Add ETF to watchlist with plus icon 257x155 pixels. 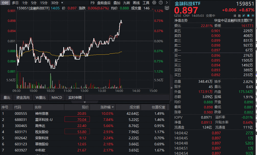click(x=253, y=15)
